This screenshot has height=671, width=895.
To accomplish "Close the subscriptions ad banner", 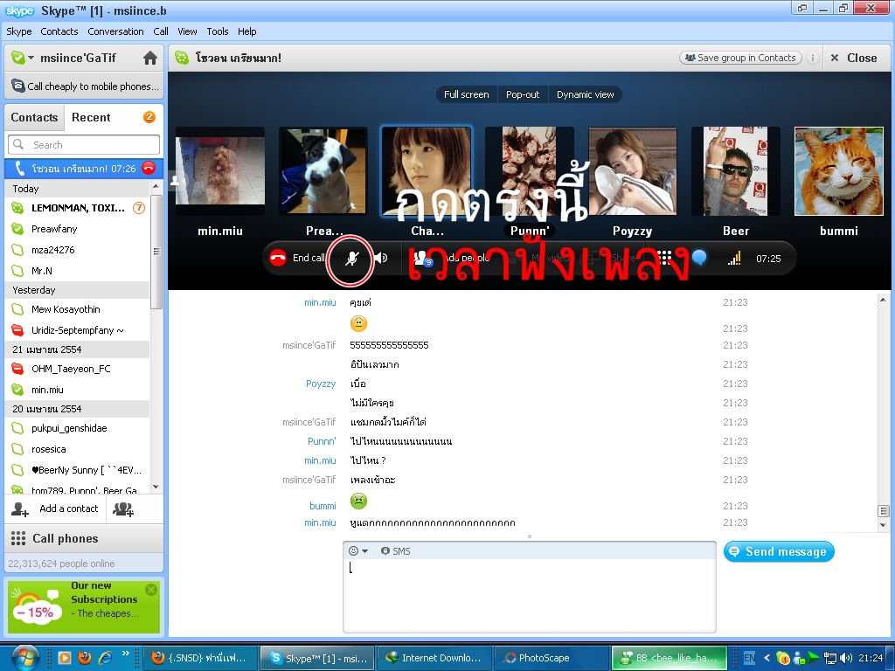I will tap(151, 590).
